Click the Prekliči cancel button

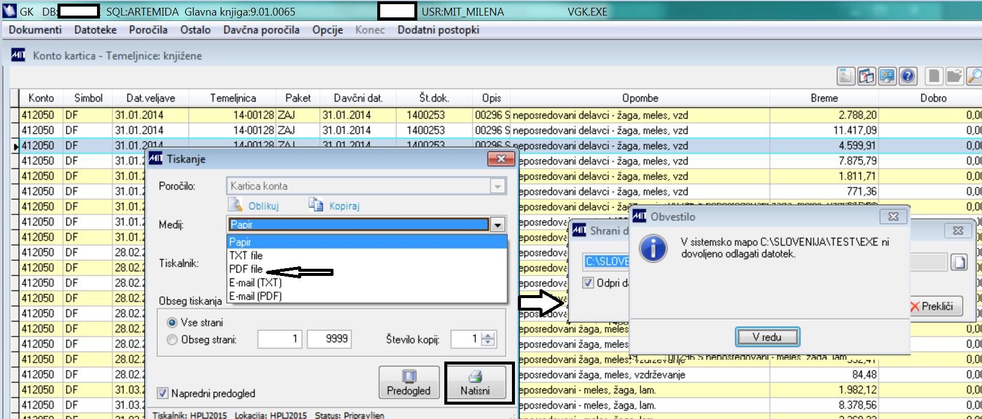point(936,306)
